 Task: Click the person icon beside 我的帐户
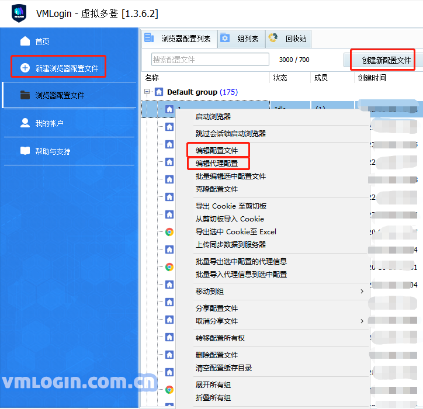coord(25,123)
